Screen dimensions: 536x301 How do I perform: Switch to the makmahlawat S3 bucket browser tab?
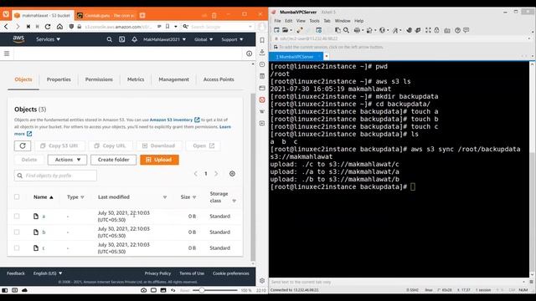(43, 15)
